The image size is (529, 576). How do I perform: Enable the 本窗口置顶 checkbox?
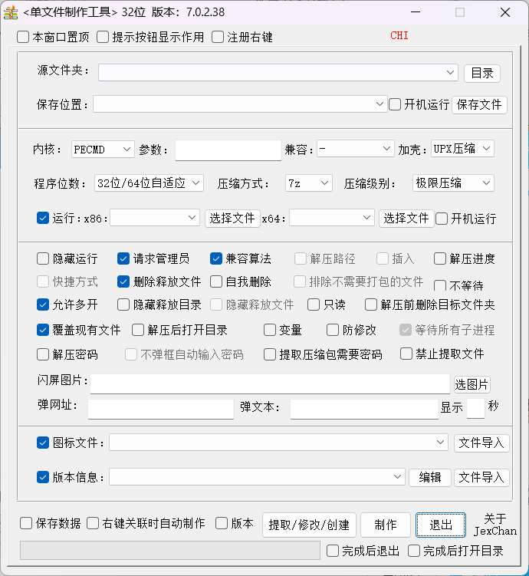pos(23,37)
